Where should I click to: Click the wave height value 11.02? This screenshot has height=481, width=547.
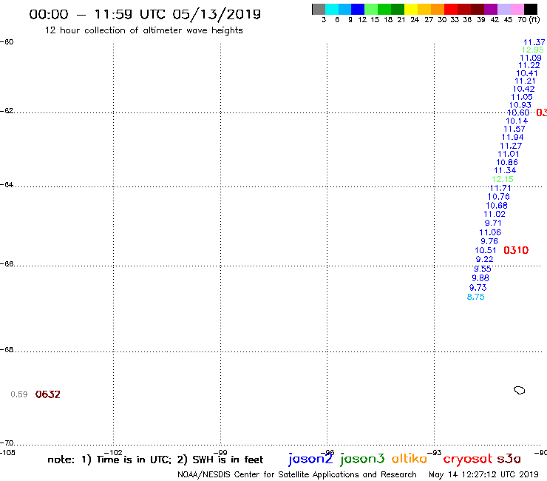[x=495, y=214]
